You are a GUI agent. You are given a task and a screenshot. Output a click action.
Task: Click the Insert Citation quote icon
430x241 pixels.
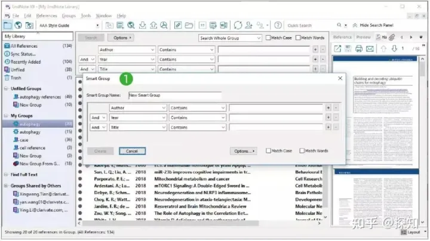click(202, 26)
